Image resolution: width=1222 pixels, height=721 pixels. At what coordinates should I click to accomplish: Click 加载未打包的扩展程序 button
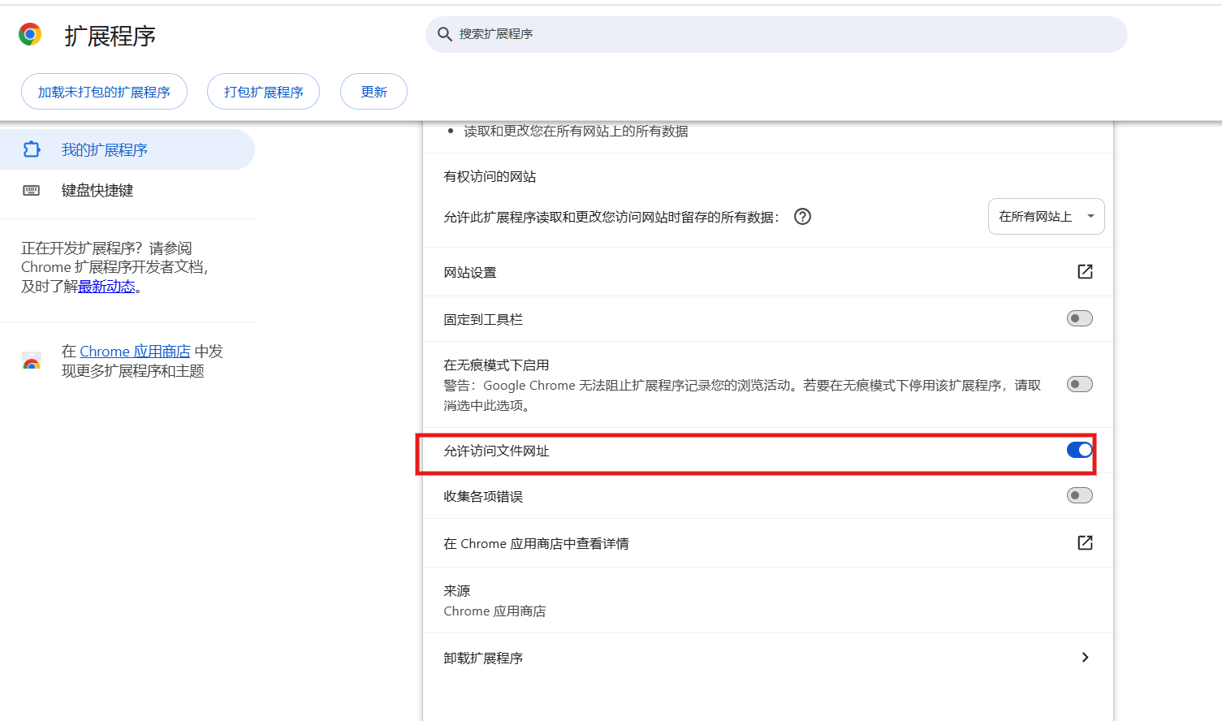[104, 92]
